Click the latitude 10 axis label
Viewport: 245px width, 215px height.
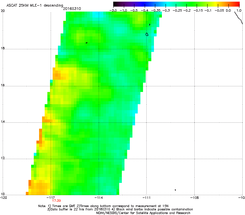(3, 194)
